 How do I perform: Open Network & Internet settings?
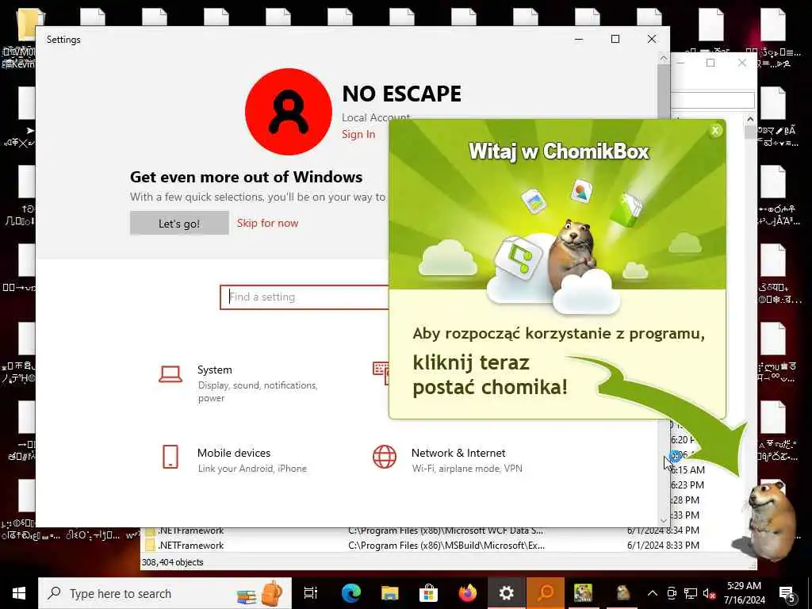pos(447,459)
